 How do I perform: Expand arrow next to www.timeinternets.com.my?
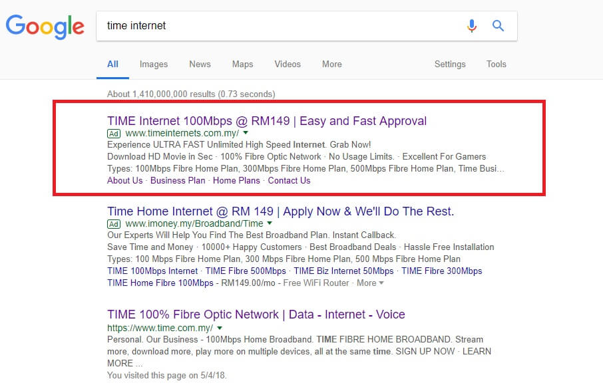[246, 132]
